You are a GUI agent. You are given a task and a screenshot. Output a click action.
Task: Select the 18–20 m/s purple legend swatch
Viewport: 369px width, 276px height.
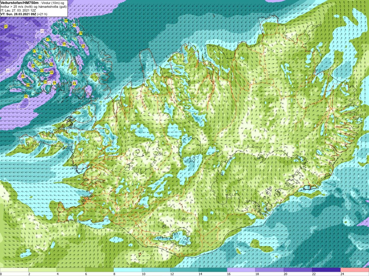[x=270, y=270]
